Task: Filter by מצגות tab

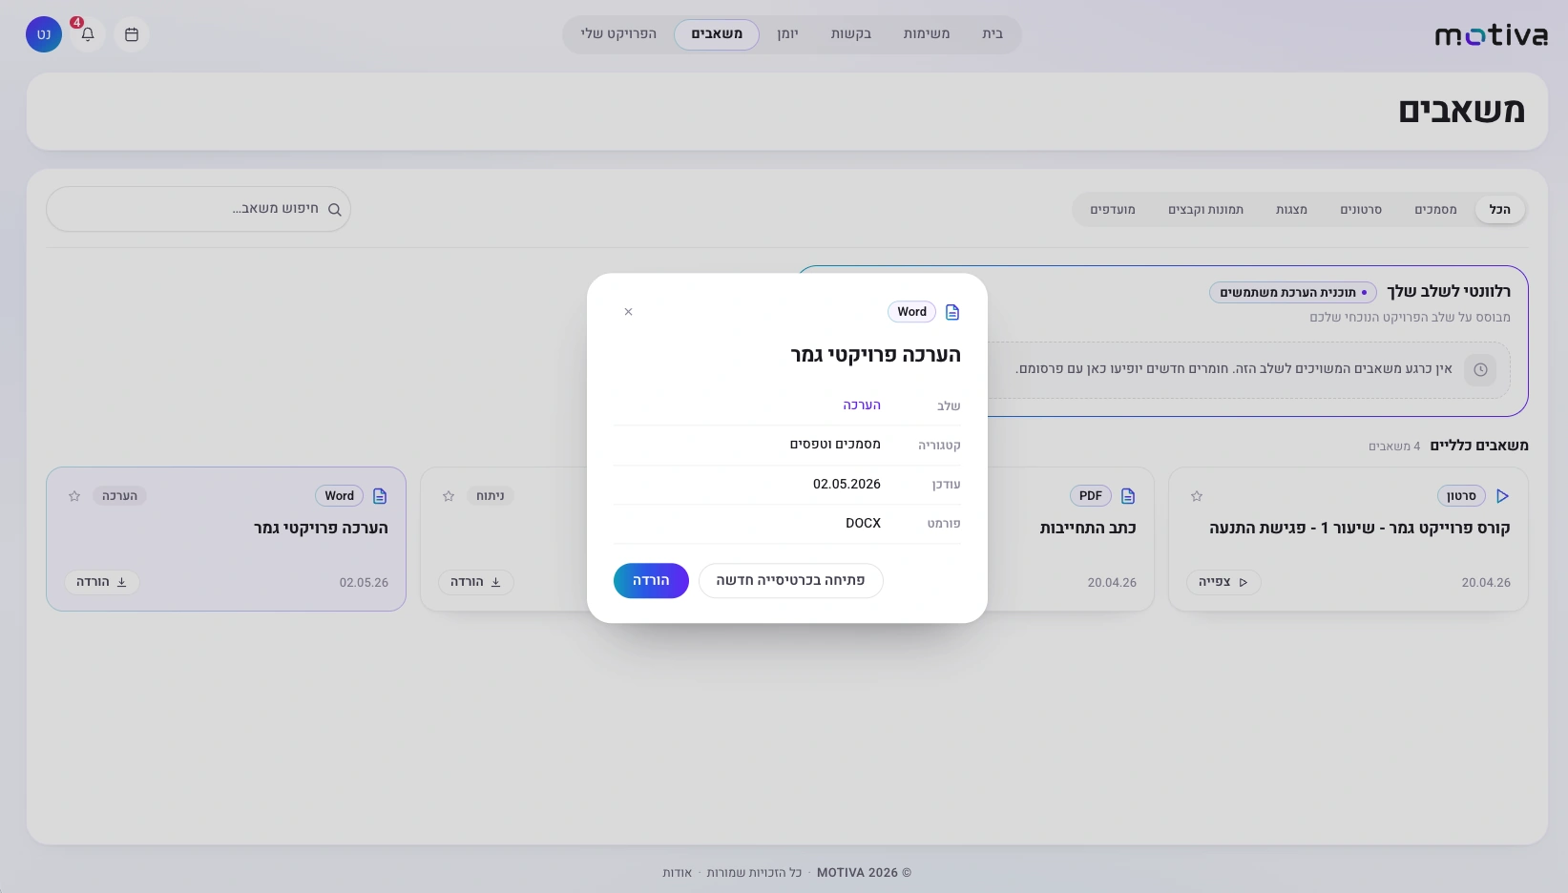Action: click(x=1291, y=210)
